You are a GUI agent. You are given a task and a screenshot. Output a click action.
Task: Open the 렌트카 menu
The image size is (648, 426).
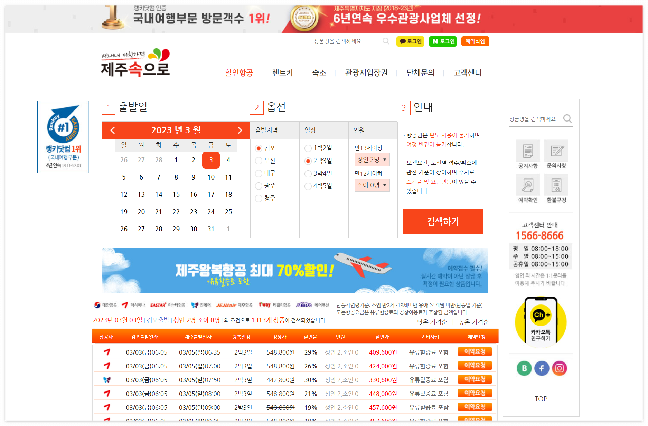(x=282, y=73)
